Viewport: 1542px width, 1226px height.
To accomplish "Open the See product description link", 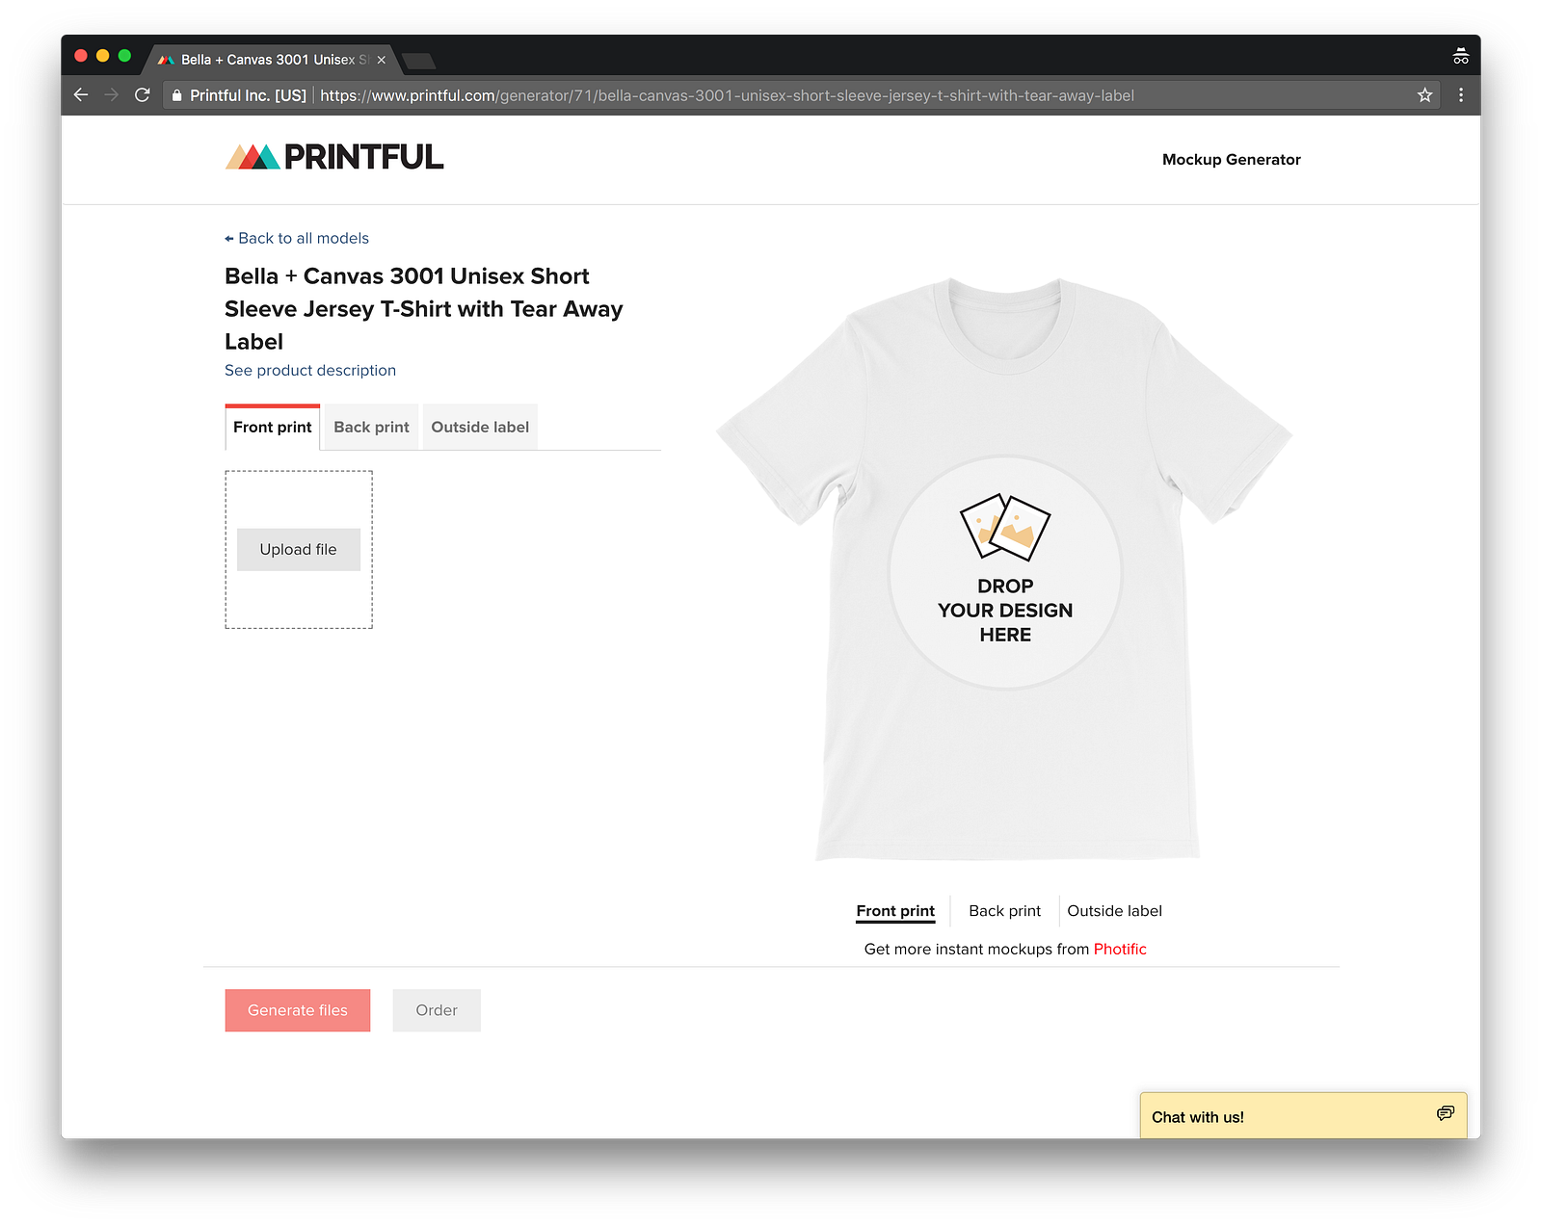I will point(310,371).
